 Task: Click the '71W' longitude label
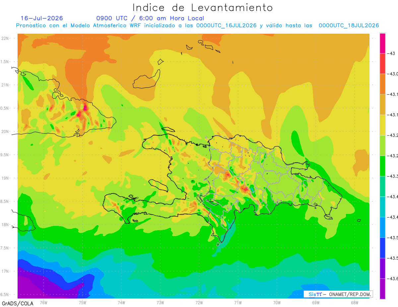click(x=238, y=303)
